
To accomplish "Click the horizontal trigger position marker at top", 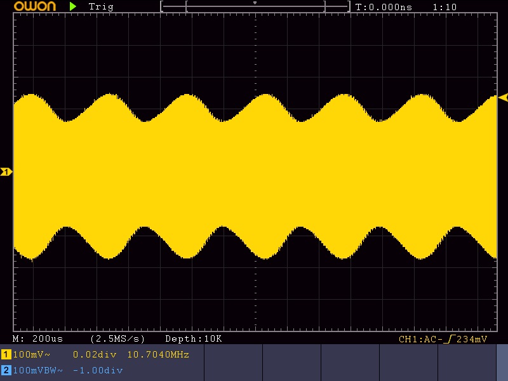I will pos(255,3).
